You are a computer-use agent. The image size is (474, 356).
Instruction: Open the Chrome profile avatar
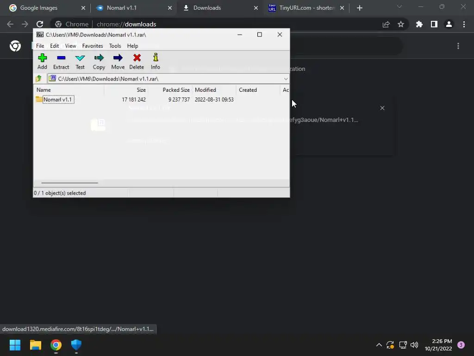click(x=449, y=24)
